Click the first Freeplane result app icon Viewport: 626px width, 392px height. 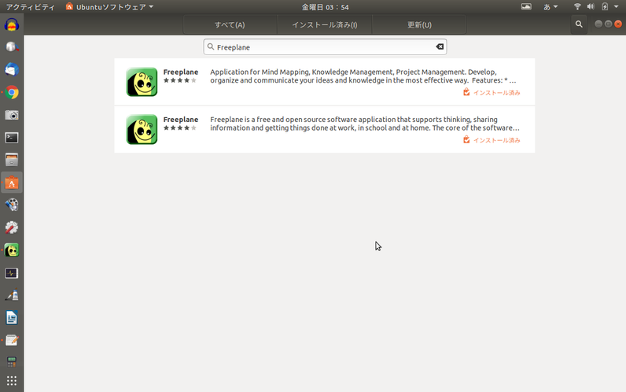(x=142, y=82)
